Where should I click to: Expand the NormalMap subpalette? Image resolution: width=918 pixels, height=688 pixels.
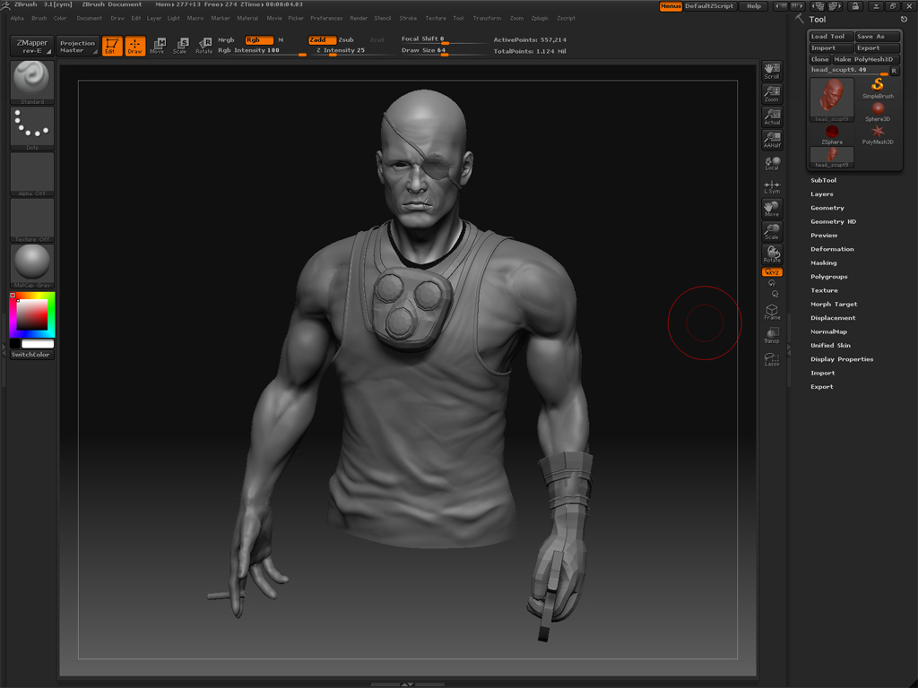click(x=828, y=331)
